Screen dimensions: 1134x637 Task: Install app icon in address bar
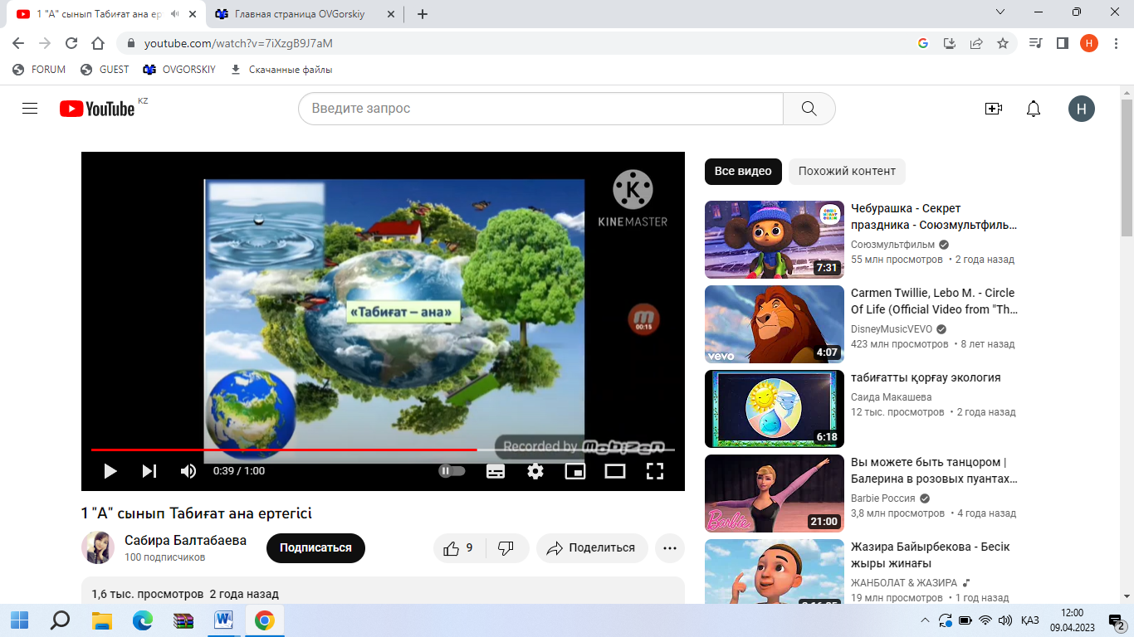950,43
